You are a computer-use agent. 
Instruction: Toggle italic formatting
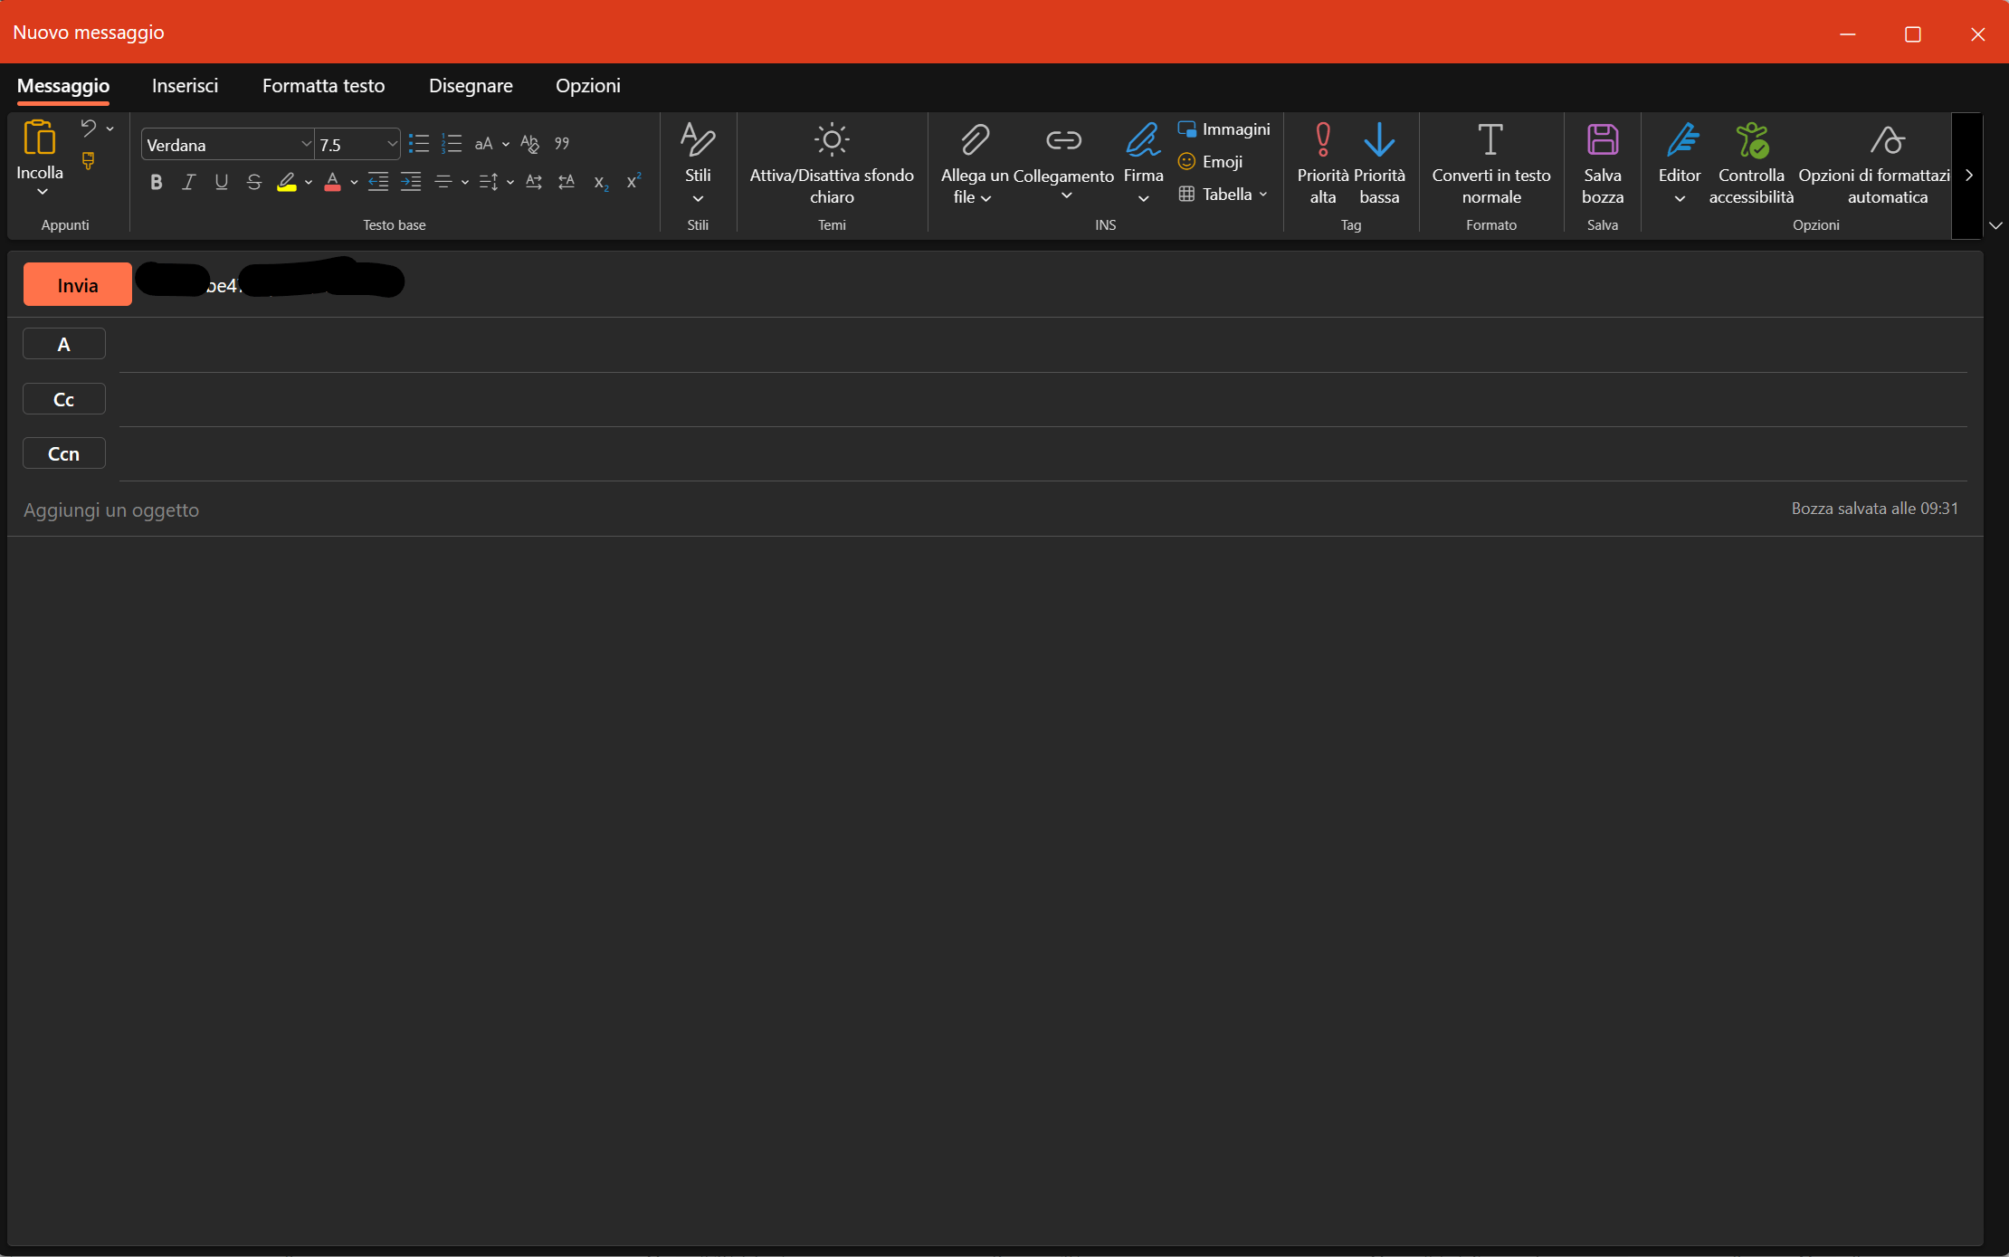(x=188, y=182)
